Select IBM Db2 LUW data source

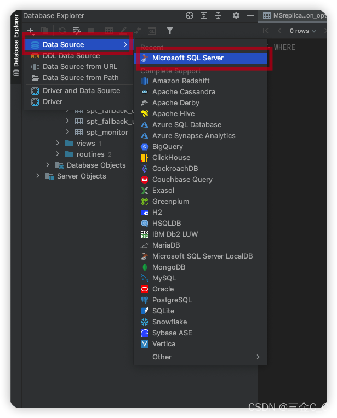point(201,234)
